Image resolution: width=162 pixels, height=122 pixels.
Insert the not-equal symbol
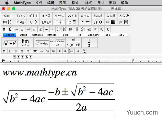click(x=47, y=29)
